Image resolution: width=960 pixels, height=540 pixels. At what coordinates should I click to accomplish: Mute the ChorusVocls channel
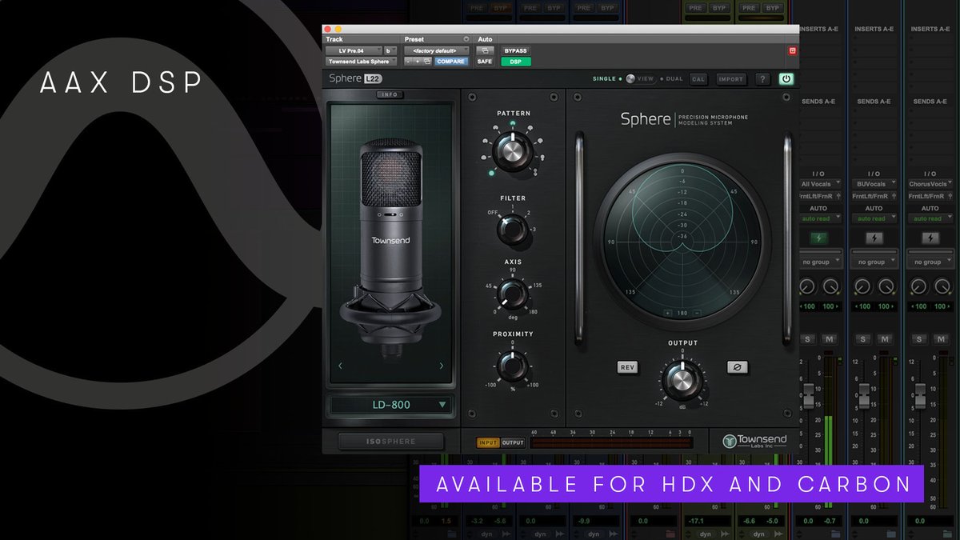coord(941,338)
